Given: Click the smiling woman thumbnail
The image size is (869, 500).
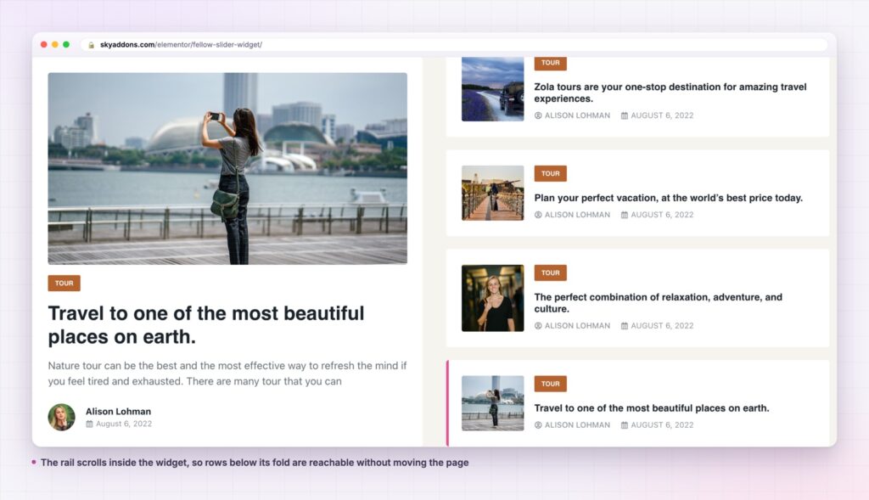Looking at the screenshot, I should pyautogui.click(x=493, y=298).
